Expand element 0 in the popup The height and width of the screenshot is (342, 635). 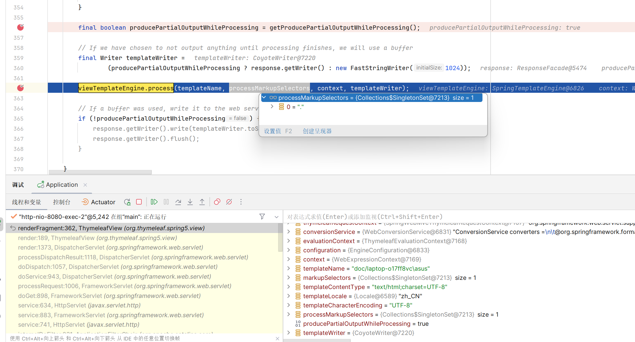click(272, 107)
